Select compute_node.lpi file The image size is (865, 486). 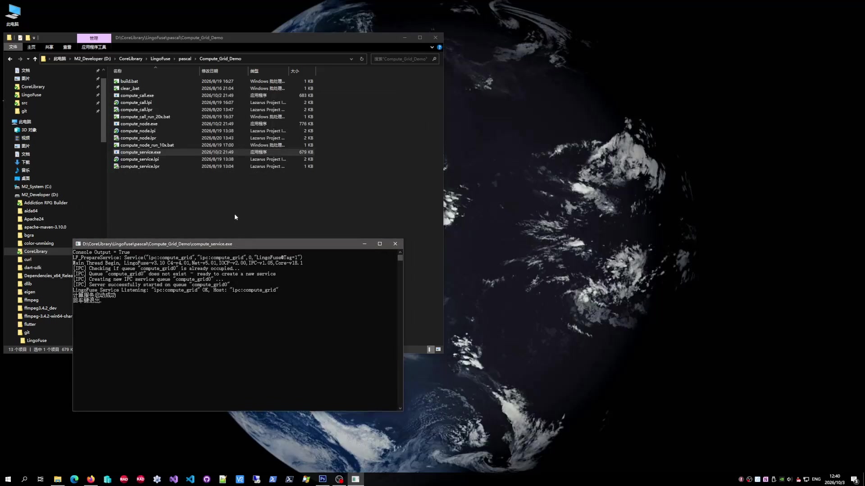(138, 131)
